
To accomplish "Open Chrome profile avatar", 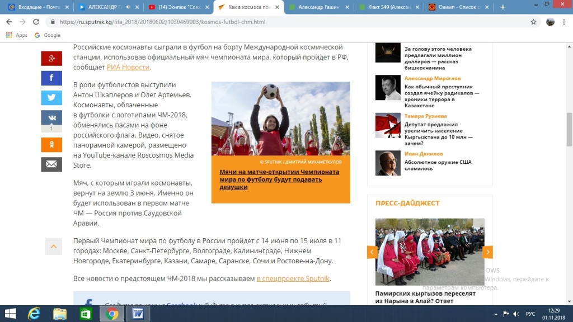I will click(x=550, y=22).
